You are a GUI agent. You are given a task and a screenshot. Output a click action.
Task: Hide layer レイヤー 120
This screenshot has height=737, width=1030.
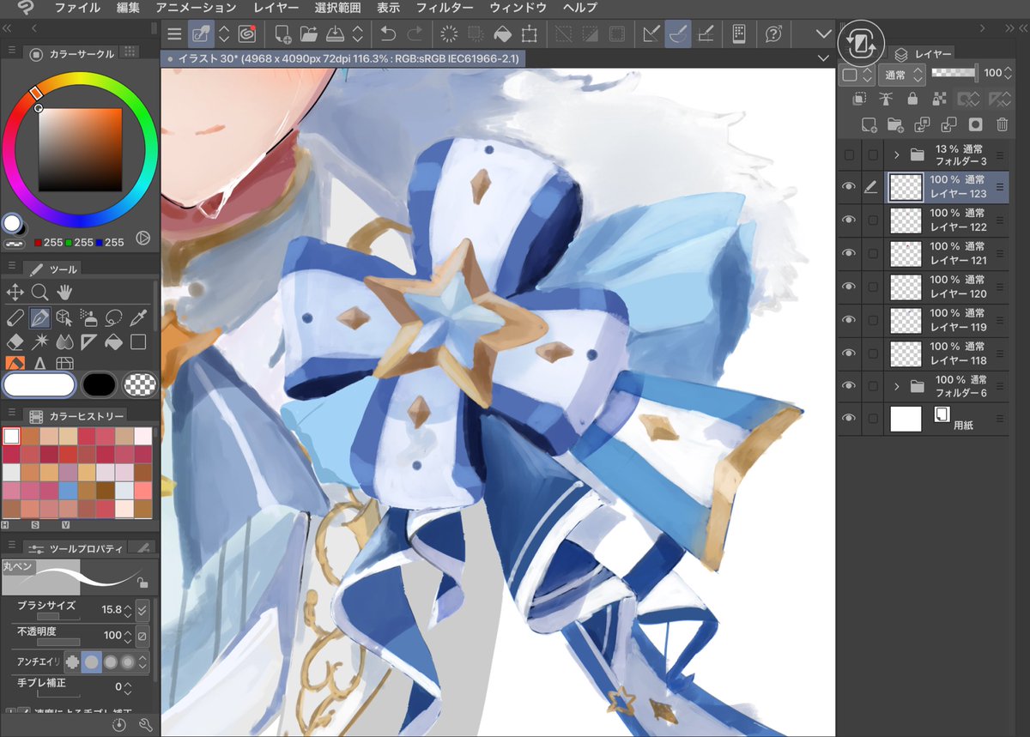pos(849,287)
